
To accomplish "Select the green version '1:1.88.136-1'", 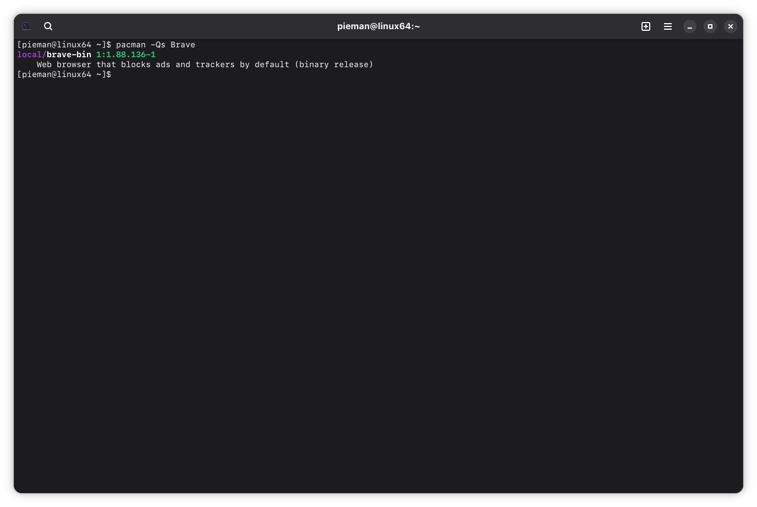I will (x=126, y=54).
